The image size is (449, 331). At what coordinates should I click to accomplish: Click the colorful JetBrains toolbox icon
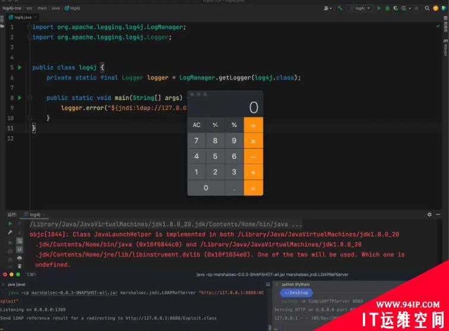click(444, 8)
